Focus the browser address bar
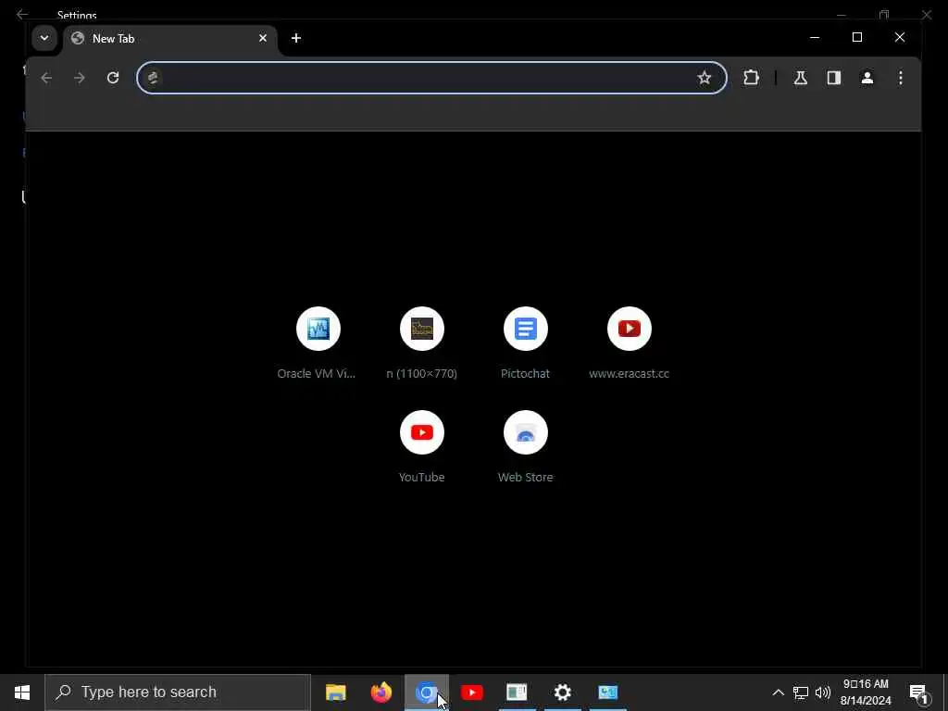The height and width of the screenshot is (711, 948). [431, 78]
